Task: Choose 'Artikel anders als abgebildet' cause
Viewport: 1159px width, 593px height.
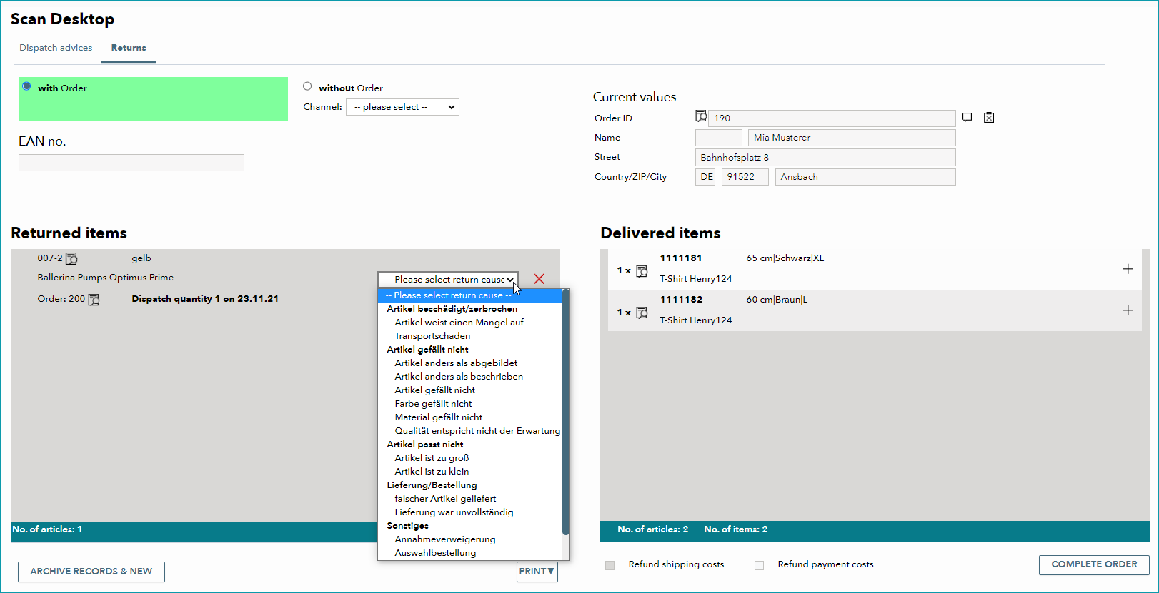Action: tap(457, 363)
